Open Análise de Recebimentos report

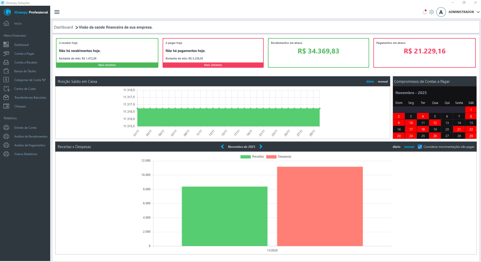tap(31, 137)
